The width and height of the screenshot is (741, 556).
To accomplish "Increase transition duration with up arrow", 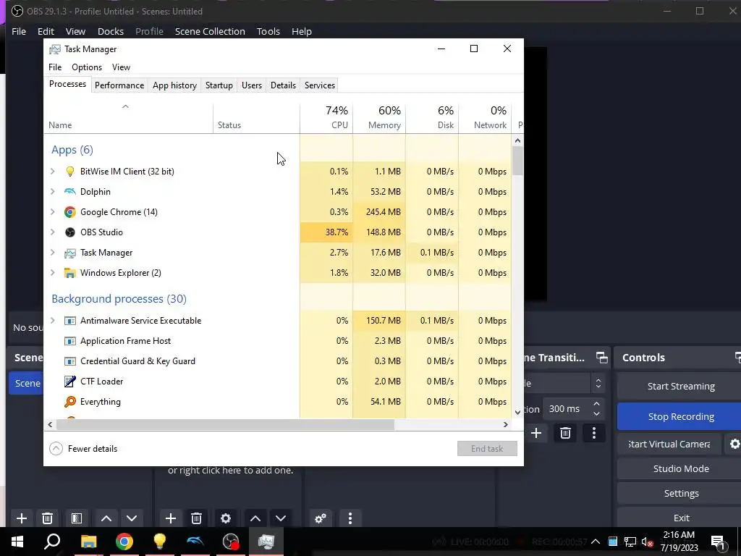I will [596, 404].
